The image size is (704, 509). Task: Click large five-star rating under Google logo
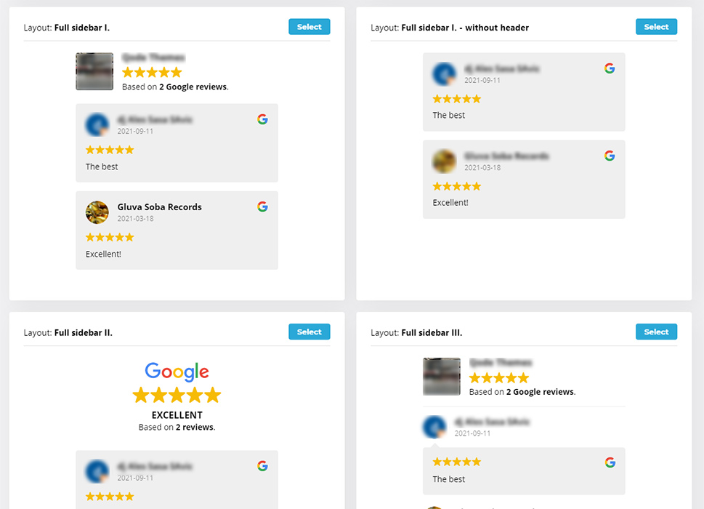click(177, 396)
